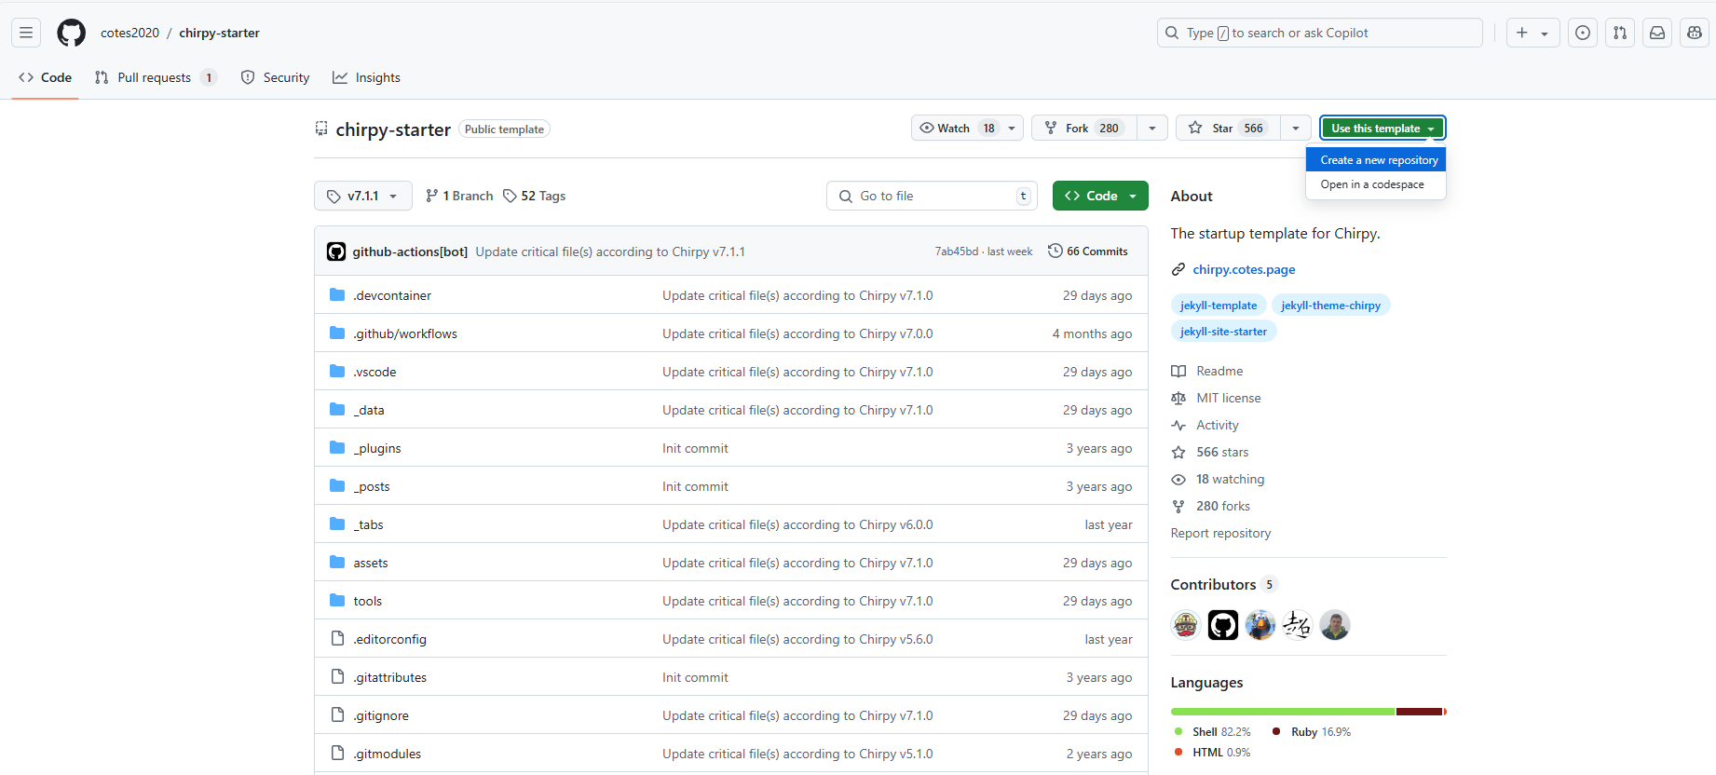Screen dimensions: 1716x775
Task: Click the cotes2020 owner link
Action: click(129, 33)
